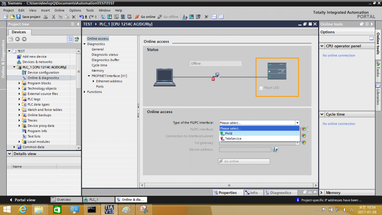Collapse the Diagnostics navigation node
382x215 pixels.
point(85,44)
